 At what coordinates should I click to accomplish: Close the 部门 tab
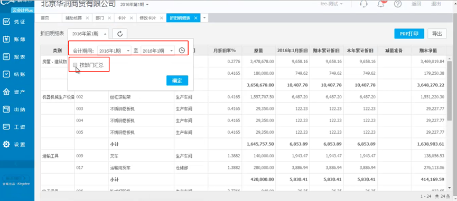[109, 18]
